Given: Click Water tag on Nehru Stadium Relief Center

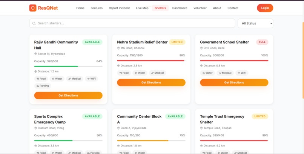Looking at the screenshot, I should pos(140,73).
